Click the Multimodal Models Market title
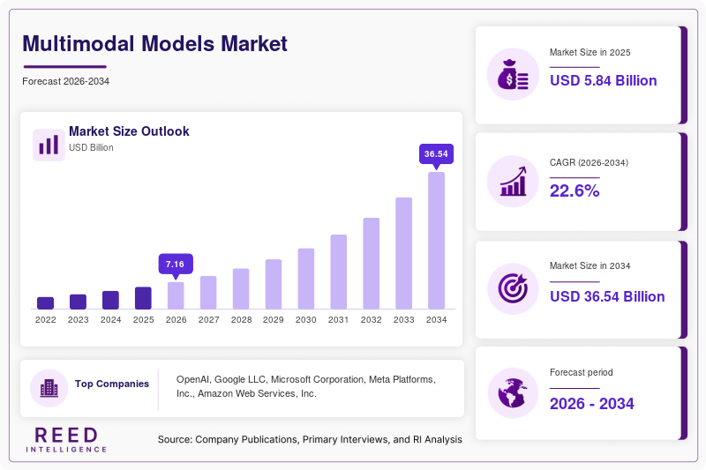This screenshot has height=470, width=706. [x=155, y=44]
